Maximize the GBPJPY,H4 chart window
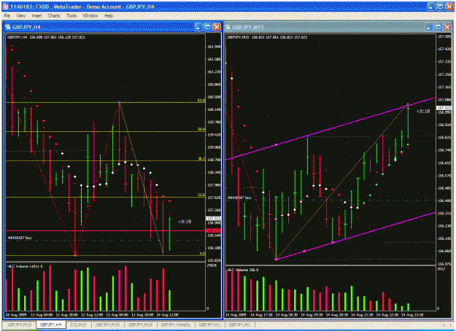This screenshot has height=331, width=456. point(208,27)
